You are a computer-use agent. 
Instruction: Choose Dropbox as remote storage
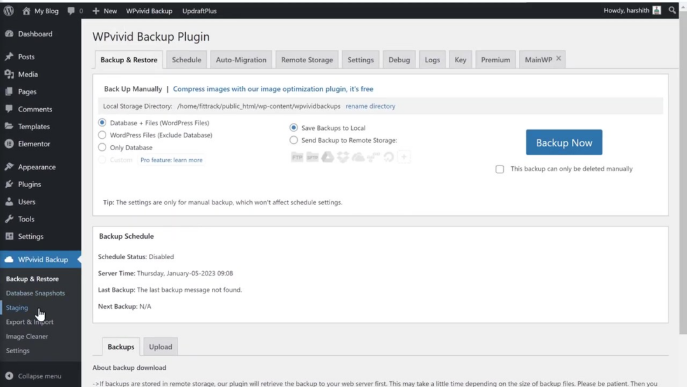[x=343, y=157]
